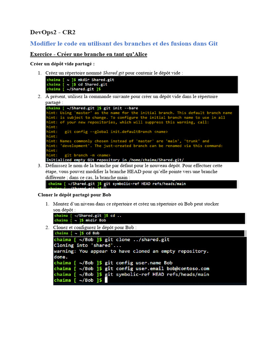Image resolution: width=254 pixels, height=338 pixels.
Task: Click line 'Initialized empty Git repository in /home/chaima/Shared.git/'
Action: [x=115, y=160]
